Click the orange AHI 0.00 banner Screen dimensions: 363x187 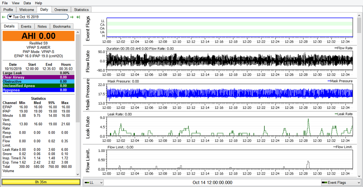pos(39,36)
